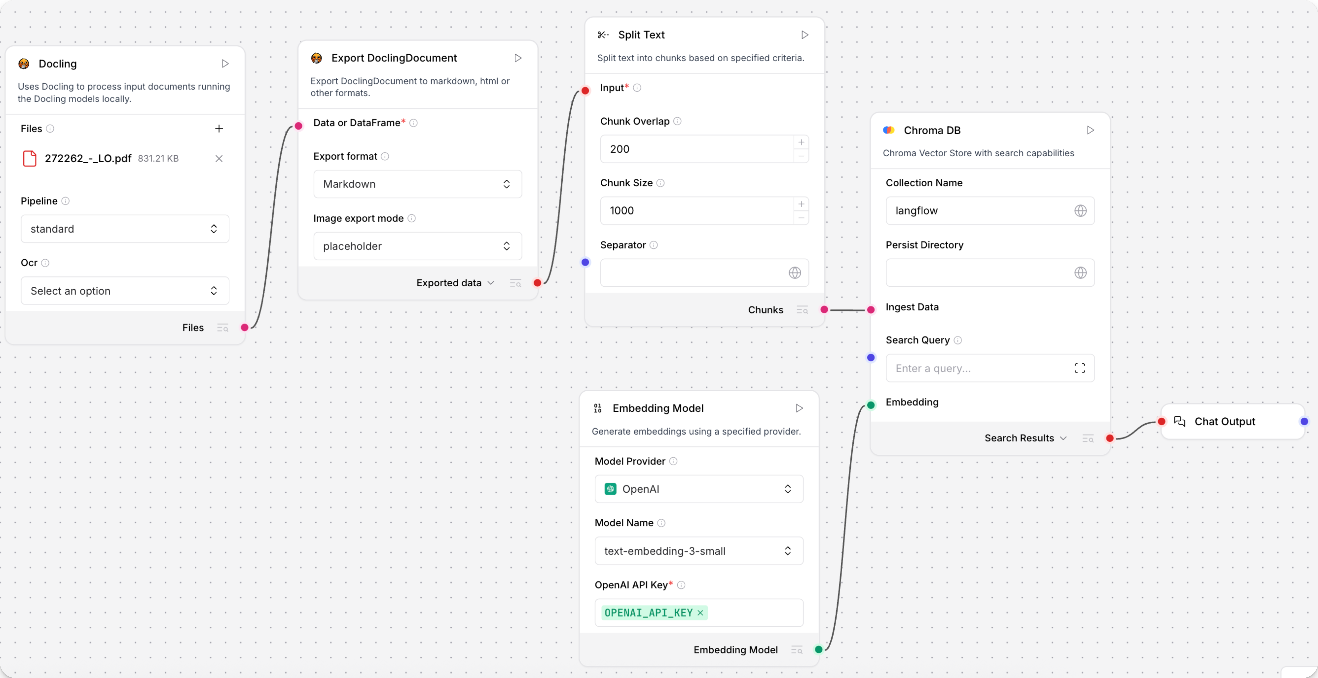The width and height of the screenshot is (1318, 678).
Task: Inspect the Embedding Model output icon
Action: (x=796, y=650)
